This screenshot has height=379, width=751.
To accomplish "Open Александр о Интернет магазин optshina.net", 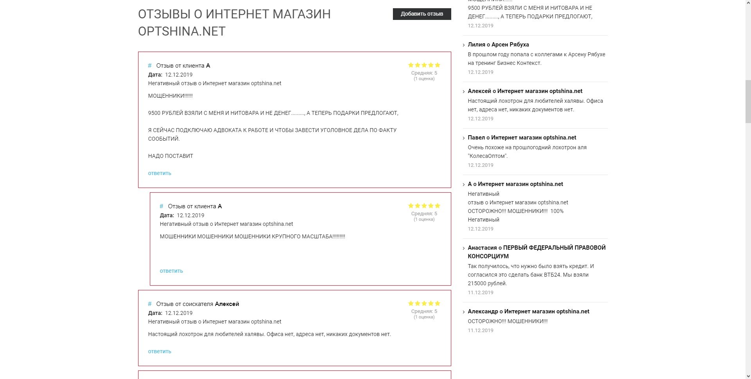I will click(528, 311).
